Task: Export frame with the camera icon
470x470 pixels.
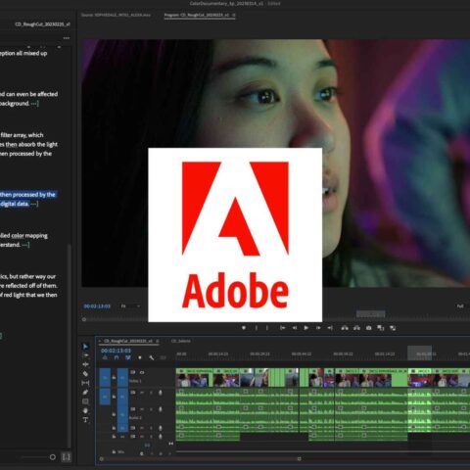Action: click(x=368, y=328)
